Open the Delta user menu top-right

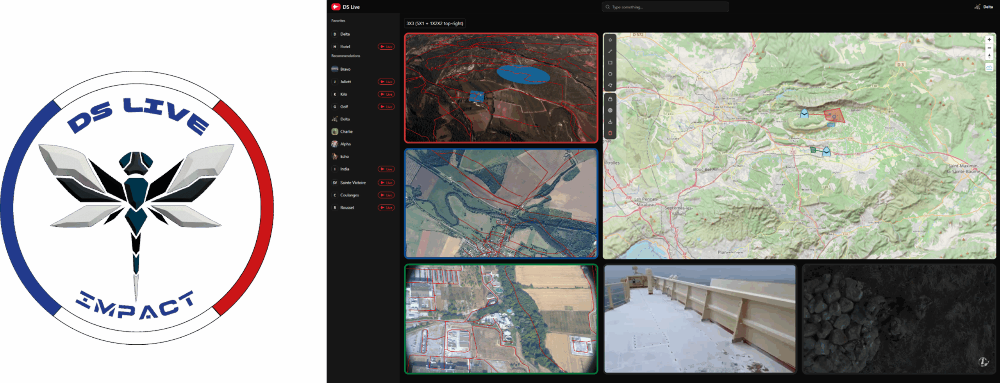(x=984, y=7)
